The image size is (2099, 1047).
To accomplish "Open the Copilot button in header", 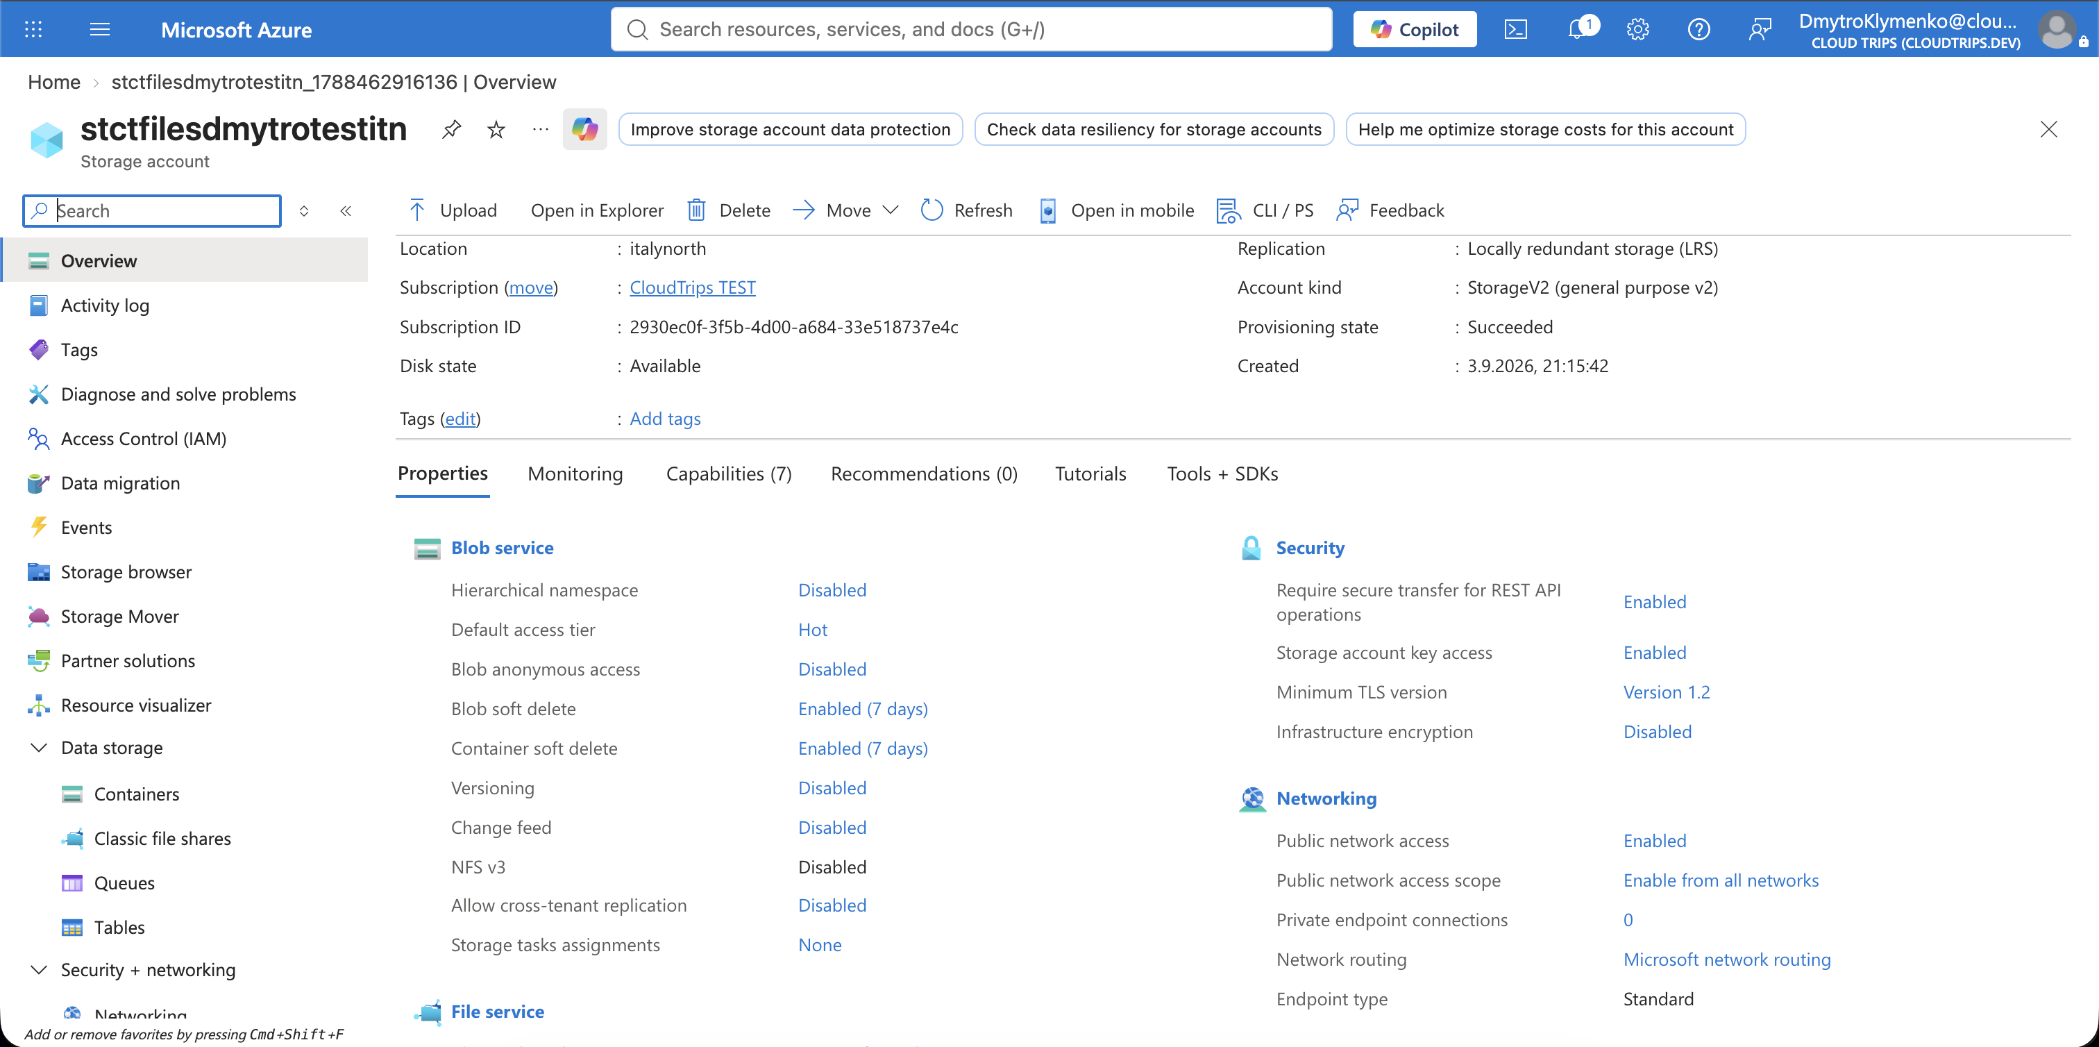I will tap(1415, 29).
